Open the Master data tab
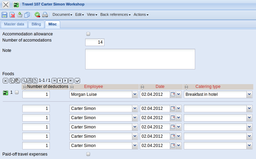The width and height of the screenshot is (256, 159). (x=14, y=24)
